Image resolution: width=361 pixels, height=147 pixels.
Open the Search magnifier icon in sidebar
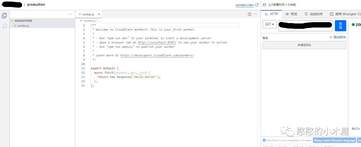coord(5,26)
